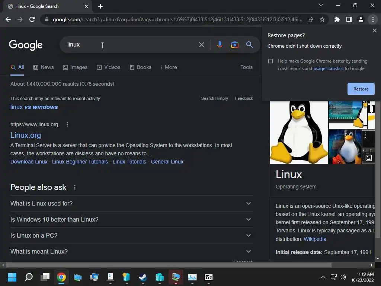Click the Chrome address bar URL
Viewport: 381px width, 286px height.
click(177, 19)
